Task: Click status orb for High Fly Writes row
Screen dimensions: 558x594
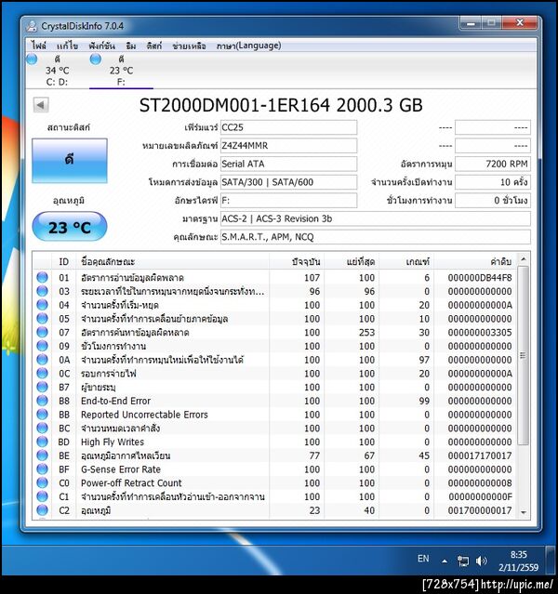Action: click(x=43, y=442)
